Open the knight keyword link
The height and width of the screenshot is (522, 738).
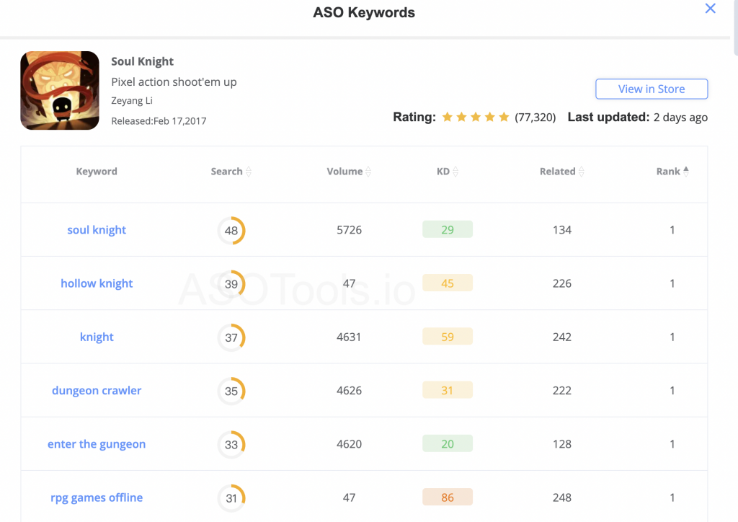point(97,337)
